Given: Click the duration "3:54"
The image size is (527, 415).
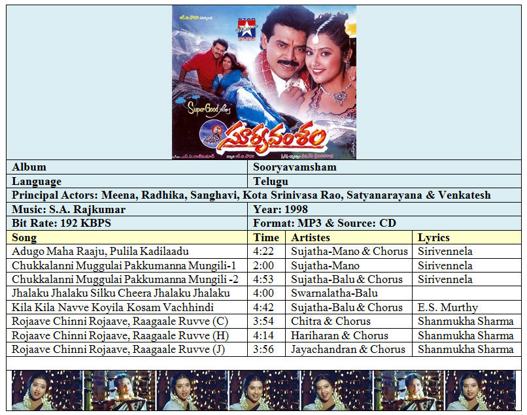Looking at the screenshot, I should (263, 322).
